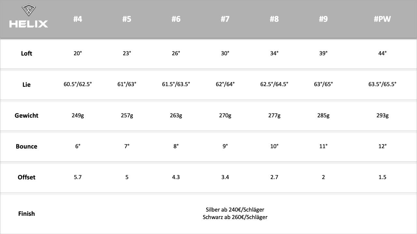Click the 293g weight for #PW

pos(382,115)
